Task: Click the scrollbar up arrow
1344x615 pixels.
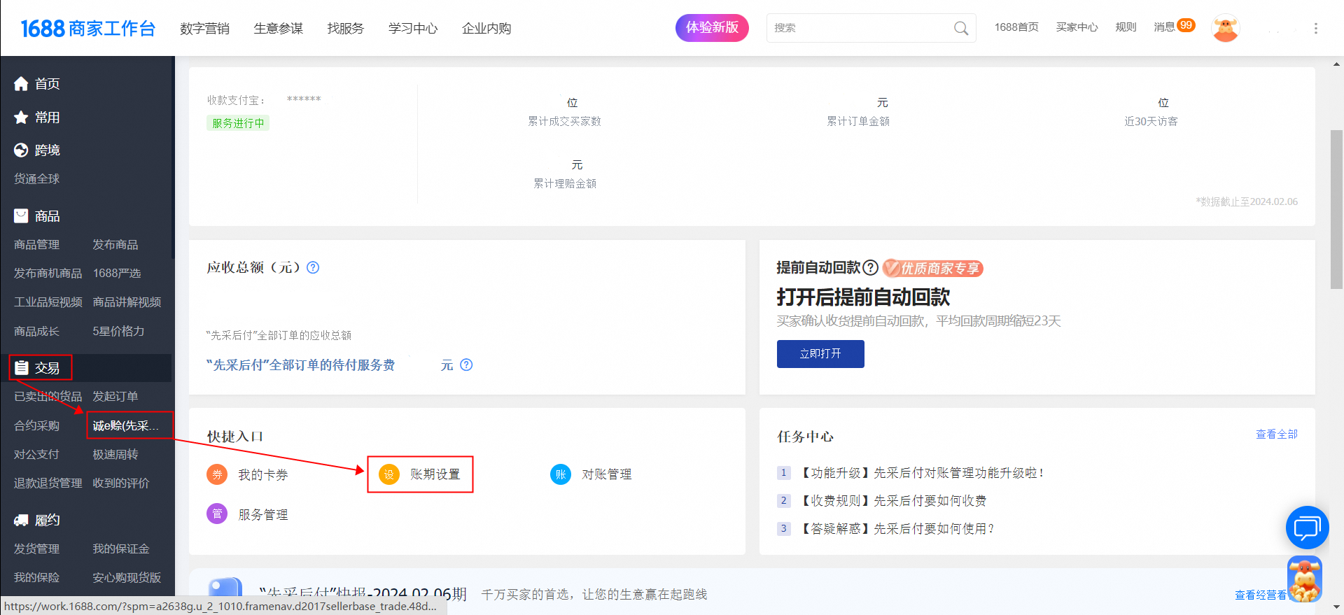Action: (x=1336, y=64)
